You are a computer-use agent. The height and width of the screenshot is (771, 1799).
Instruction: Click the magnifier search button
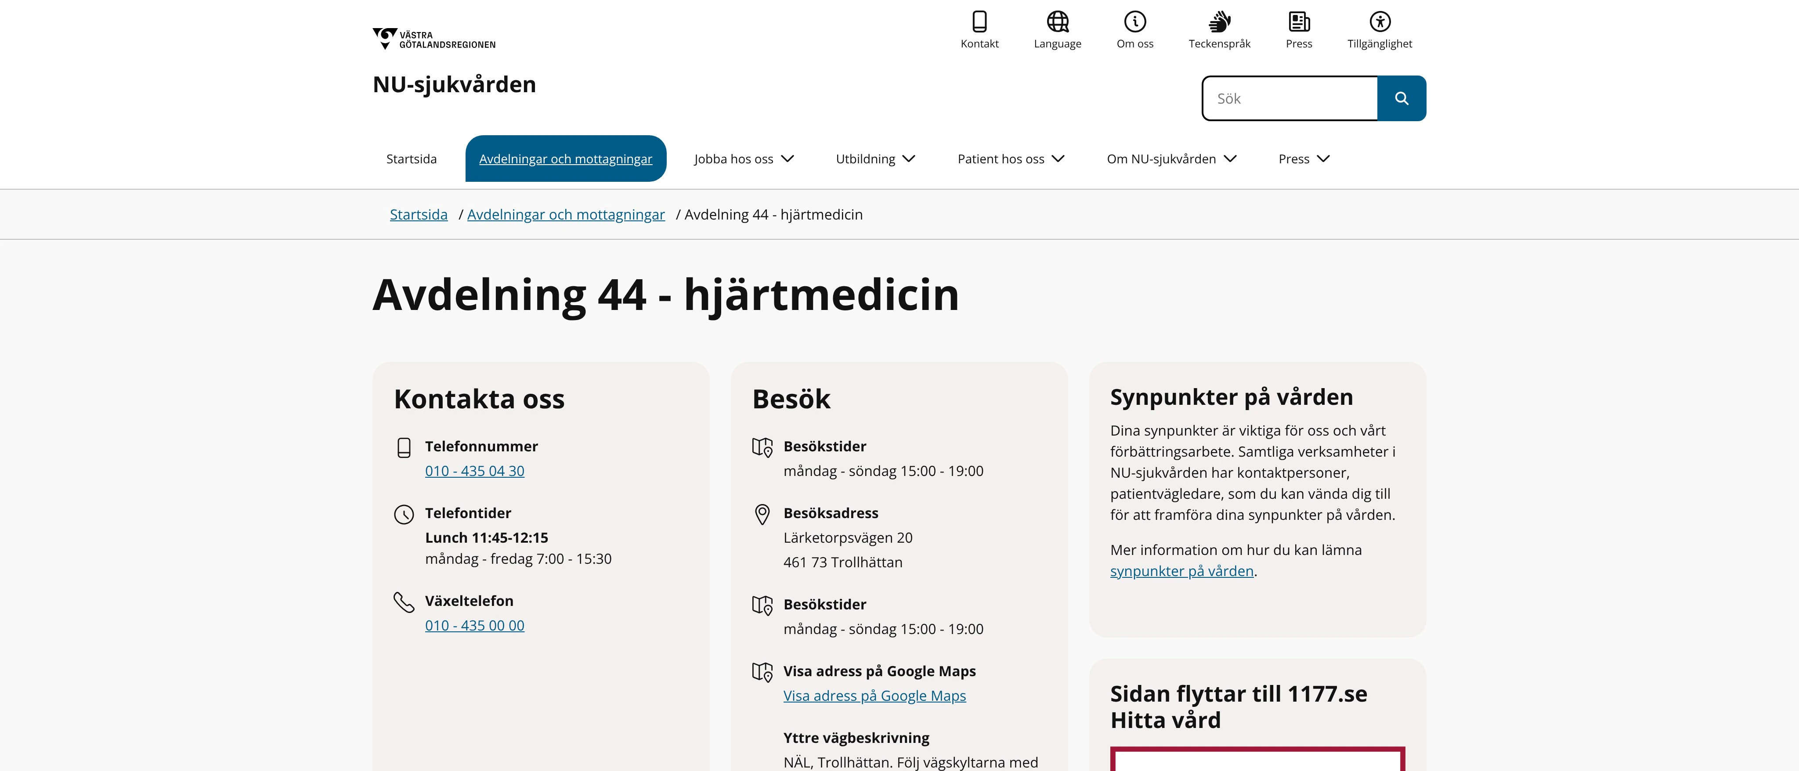[x=1401, y=98]
